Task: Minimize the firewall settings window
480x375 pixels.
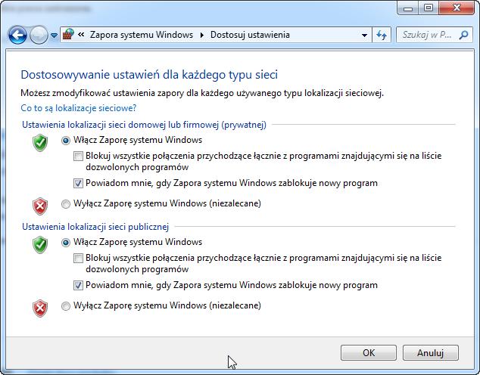Action: (408, 8)
